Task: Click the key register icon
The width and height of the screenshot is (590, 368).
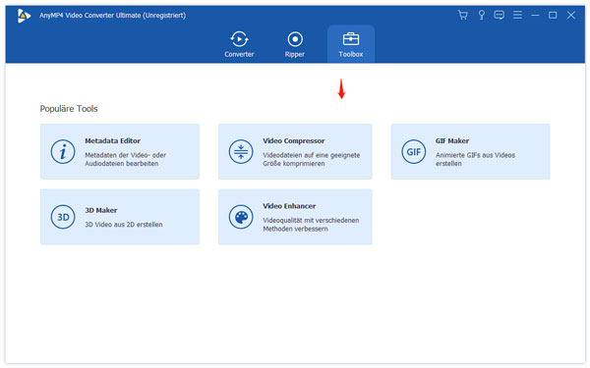Action: 481,15
